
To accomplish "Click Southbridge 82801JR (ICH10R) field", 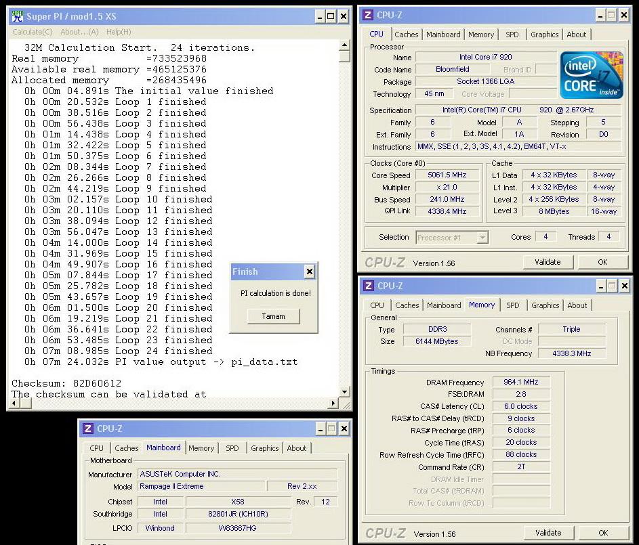I will (x=238, y=514).
